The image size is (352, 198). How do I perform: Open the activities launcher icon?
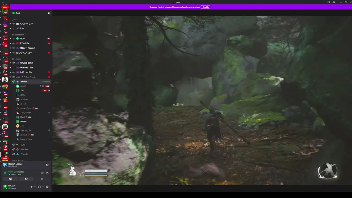point(42,179)
